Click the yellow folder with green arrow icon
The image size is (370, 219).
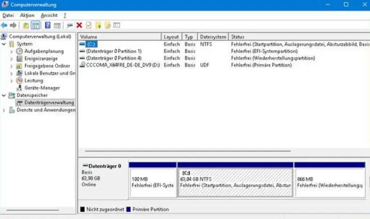pyautogui.click(x=98, y=25)
